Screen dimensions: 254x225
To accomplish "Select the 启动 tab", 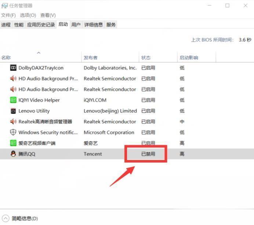I will tap(63, 24).
